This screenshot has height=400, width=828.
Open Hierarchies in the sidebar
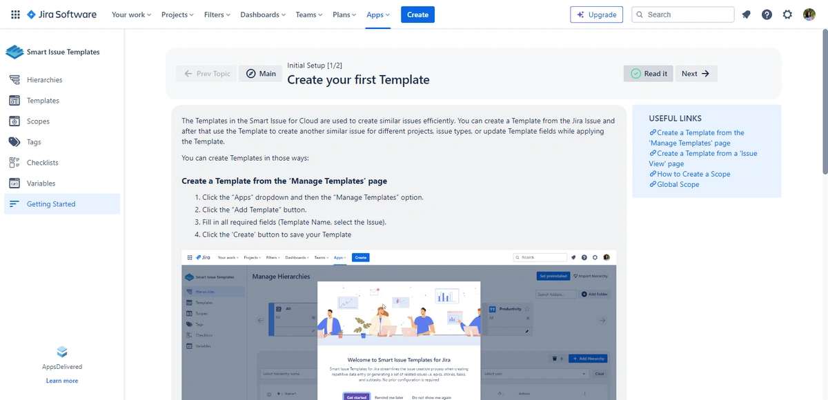click(62, 80)
